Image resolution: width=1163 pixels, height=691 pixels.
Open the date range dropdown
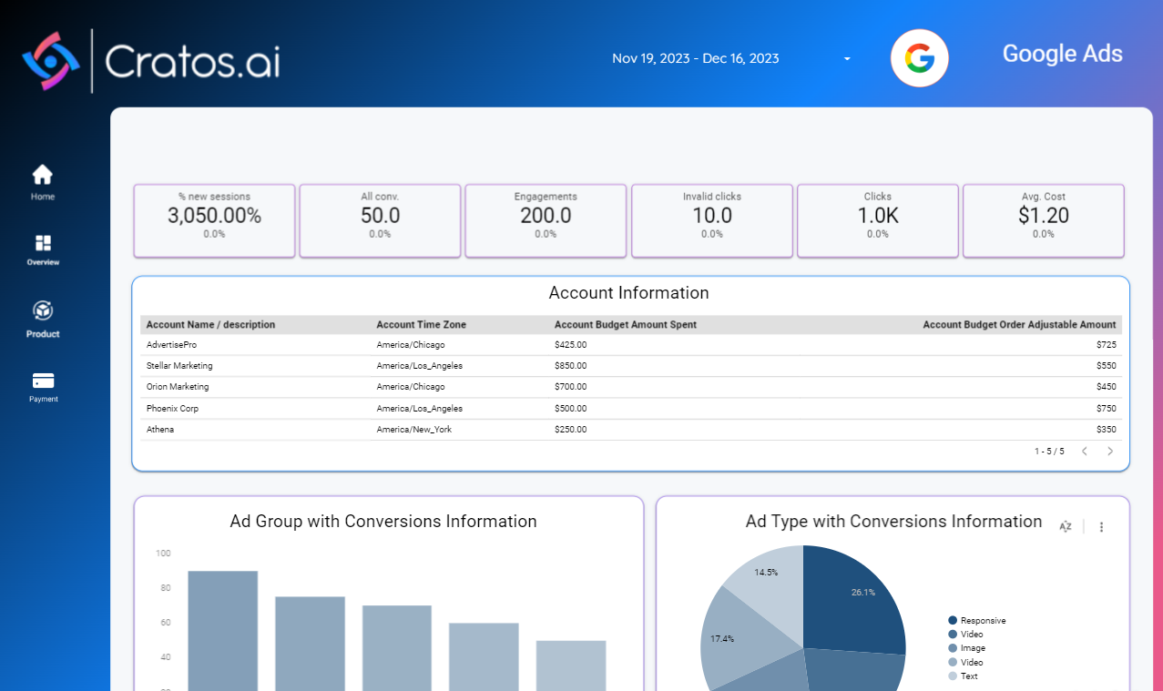[x=731, y=58]
